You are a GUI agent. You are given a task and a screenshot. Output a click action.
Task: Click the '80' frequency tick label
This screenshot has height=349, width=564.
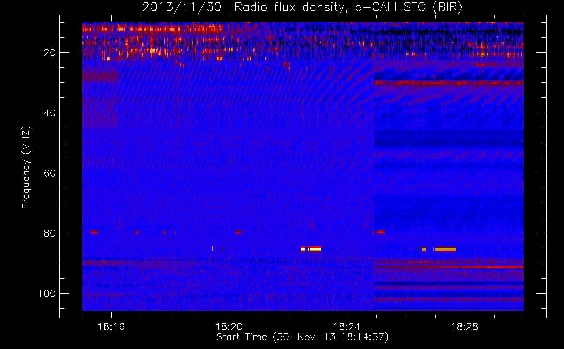pyautogui.click(x=50, y=233)
